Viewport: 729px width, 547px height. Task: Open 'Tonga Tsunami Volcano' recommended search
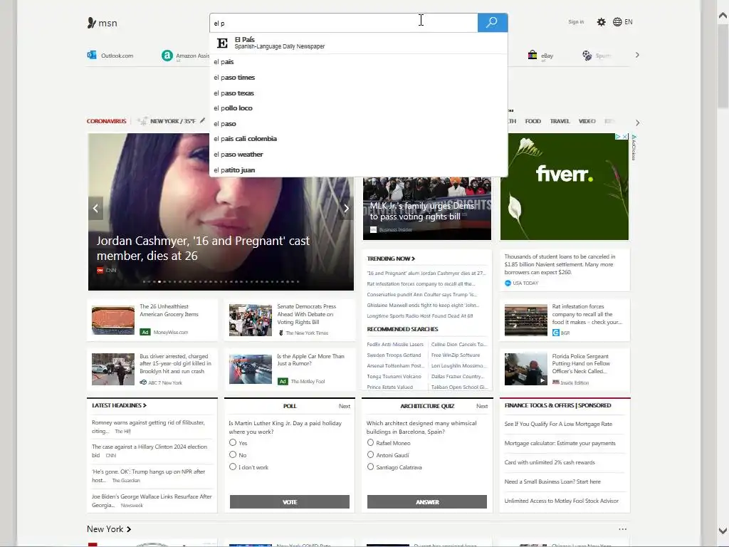point(394,376)
